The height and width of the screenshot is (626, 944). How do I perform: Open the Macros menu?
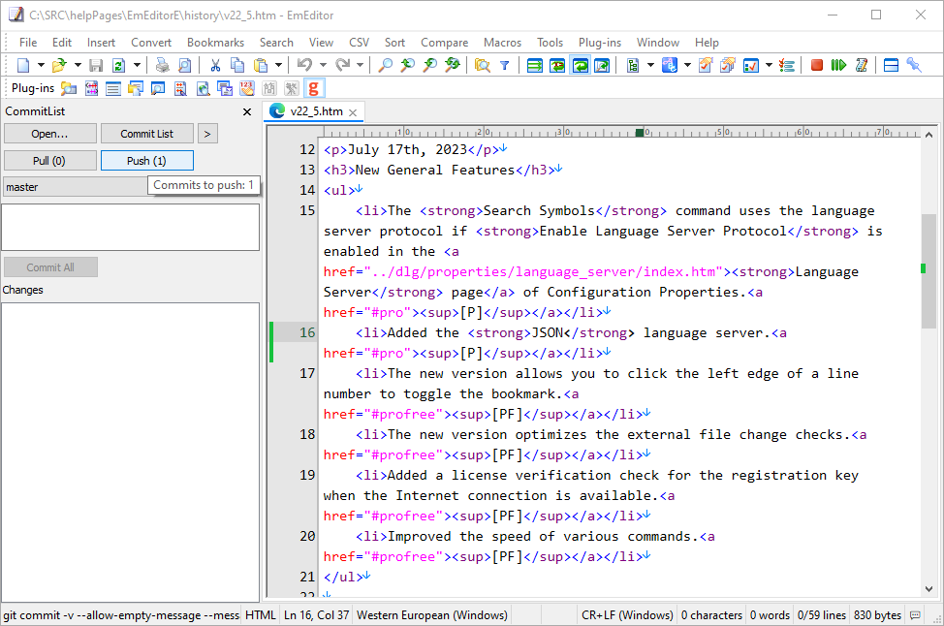(502, 42)
